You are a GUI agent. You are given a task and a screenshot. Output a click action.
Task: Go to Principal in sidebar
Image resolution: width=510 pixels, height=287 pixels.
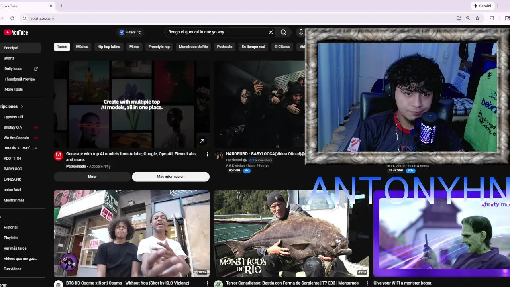(x=20, y=48)
